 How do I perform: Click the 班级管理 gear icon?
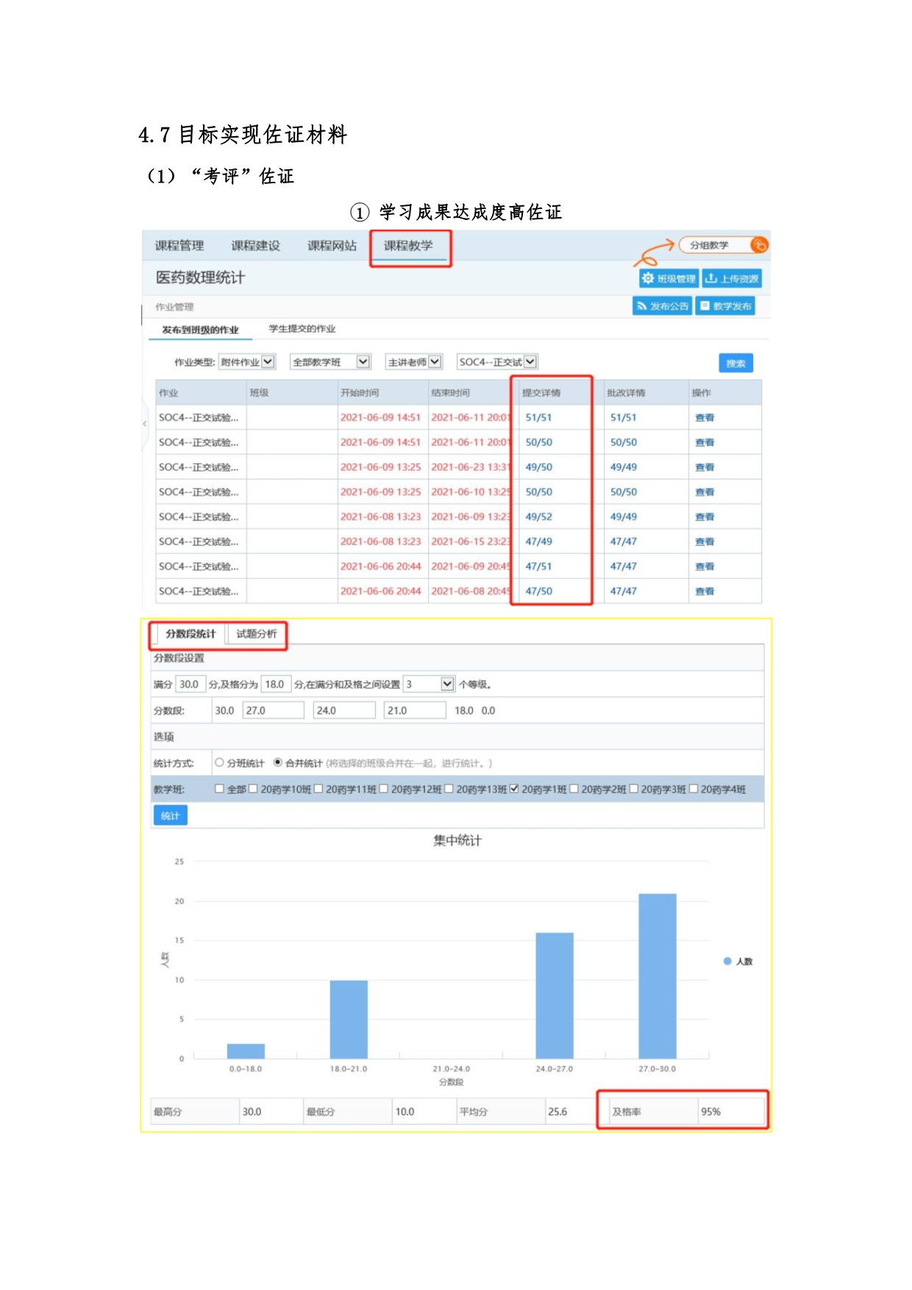coord(648,278)
